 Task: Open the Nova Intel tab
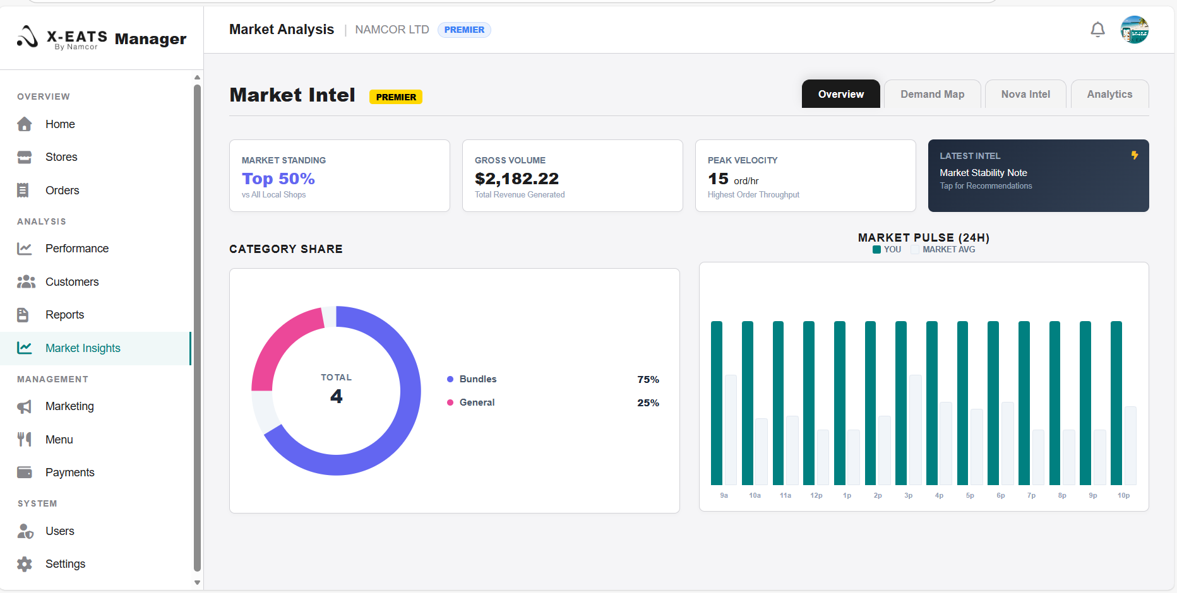(x=1025, y=94)
